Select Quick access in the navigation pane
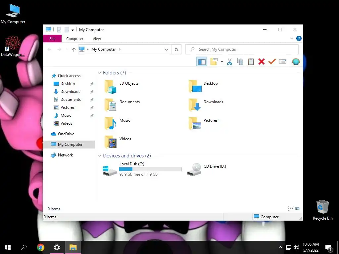339x254 pixels. click(x=69, y=76)
